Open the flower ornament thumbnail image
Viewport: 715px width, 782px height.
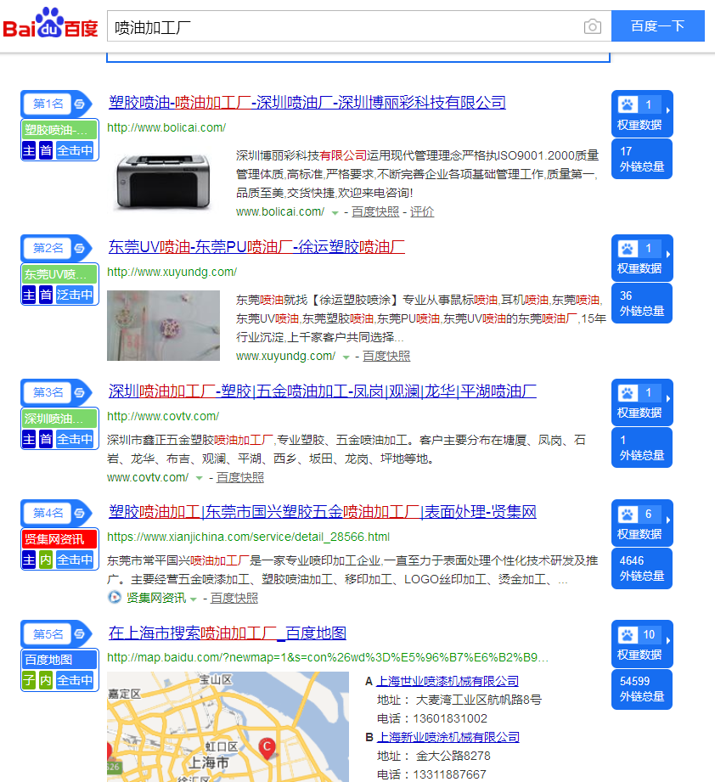pyautogui.click(x=164, y=325)
